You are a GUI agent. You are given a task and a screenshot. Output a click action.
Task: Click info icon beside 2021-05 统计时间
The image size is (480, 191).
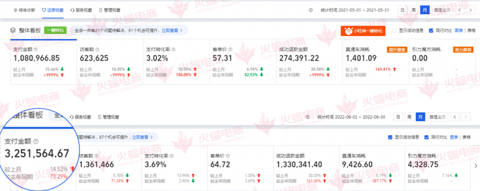(x=311, y=10)
